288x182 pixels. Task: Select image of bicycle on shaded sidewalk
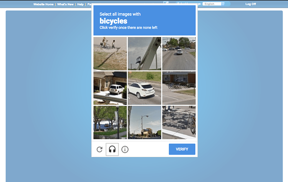(179, 122)
